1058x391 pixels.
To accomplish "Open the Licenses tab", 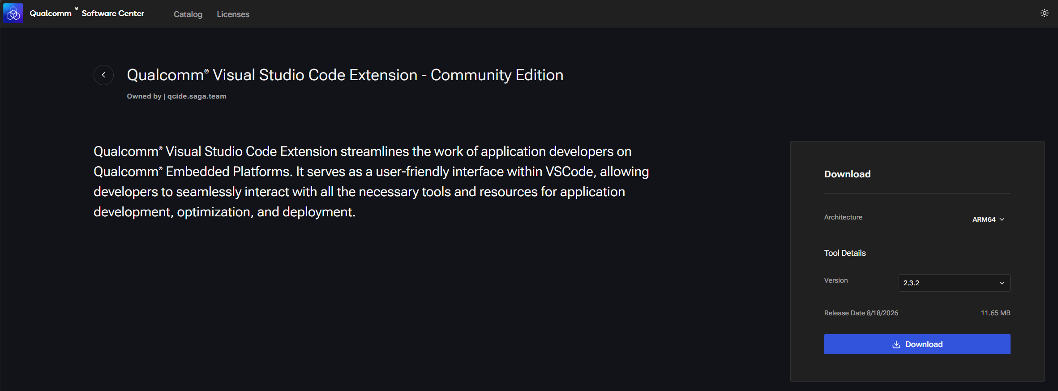I will pyautogui.click(x=233, y=14).
